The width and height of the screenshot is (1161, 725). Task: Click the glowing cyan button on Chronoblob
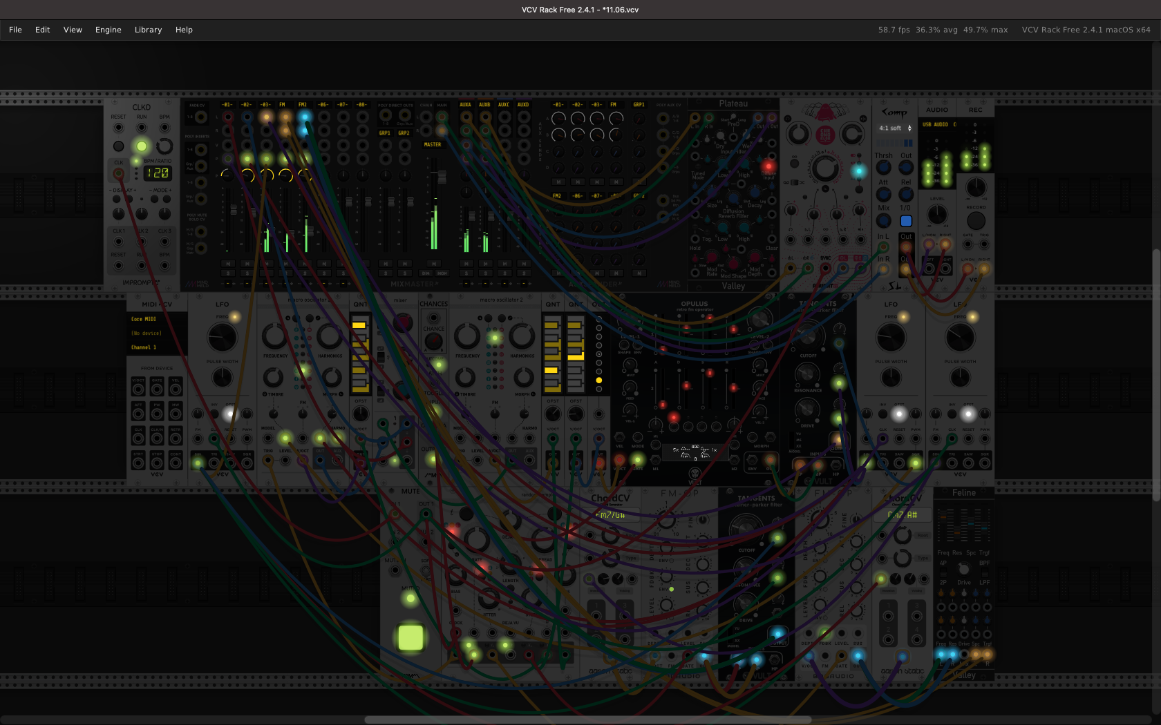(x=859, y=171)
